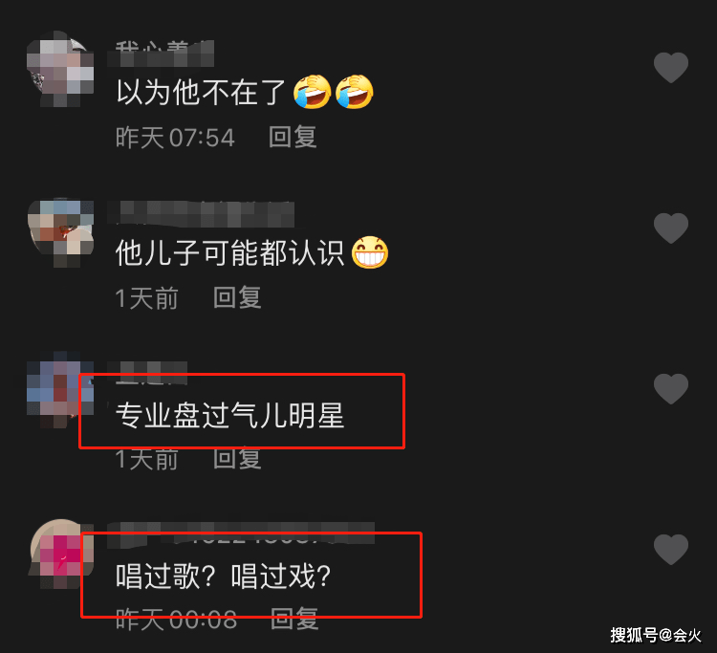Reply to comment posted 昨天 00:08
717x653 pixels.
point(294,619)
